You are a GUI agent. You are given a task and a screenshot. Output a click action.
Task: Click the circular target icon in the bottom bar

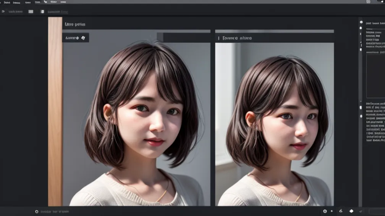pos(325,211)
